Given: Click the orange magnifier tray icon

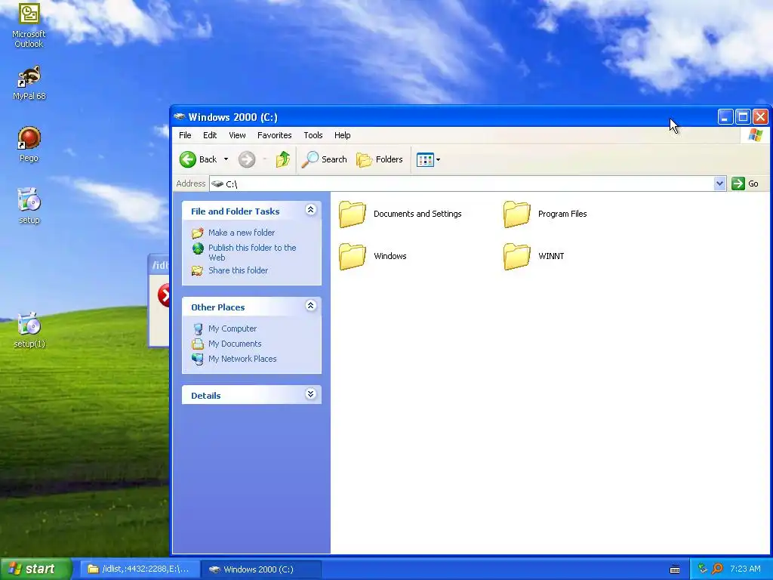Looking at the screenshot, I should [717, 569].
